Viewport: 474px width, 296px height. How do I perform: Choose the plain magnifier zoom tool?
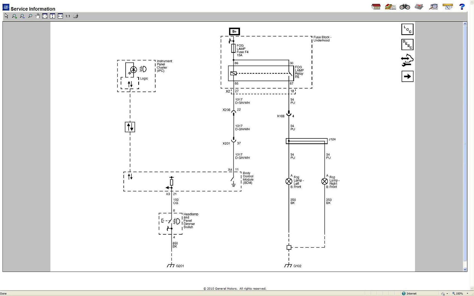[30, 16]
